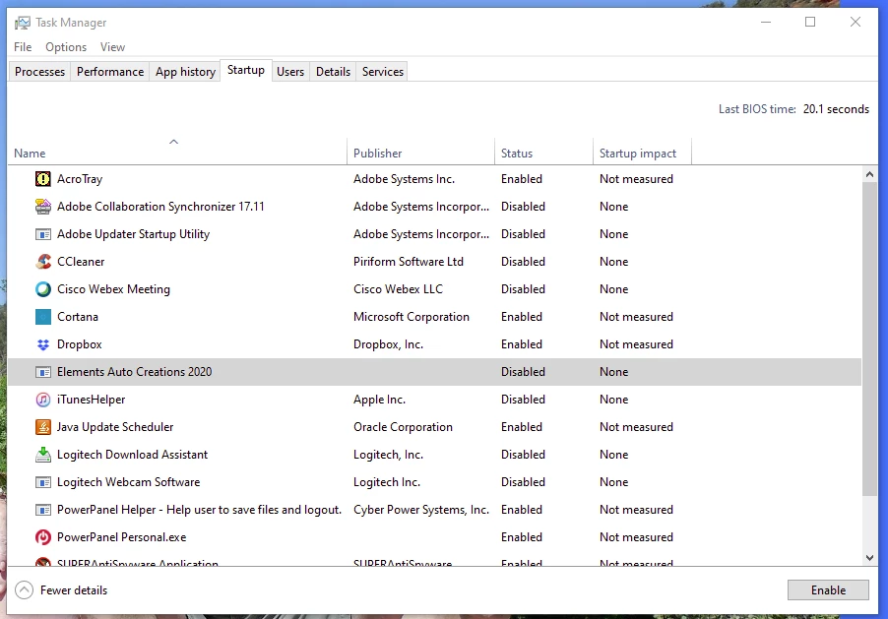Click the iTunesHelper music icon
The height and width of the screenshot is (619, 888).
click(43, 400)
